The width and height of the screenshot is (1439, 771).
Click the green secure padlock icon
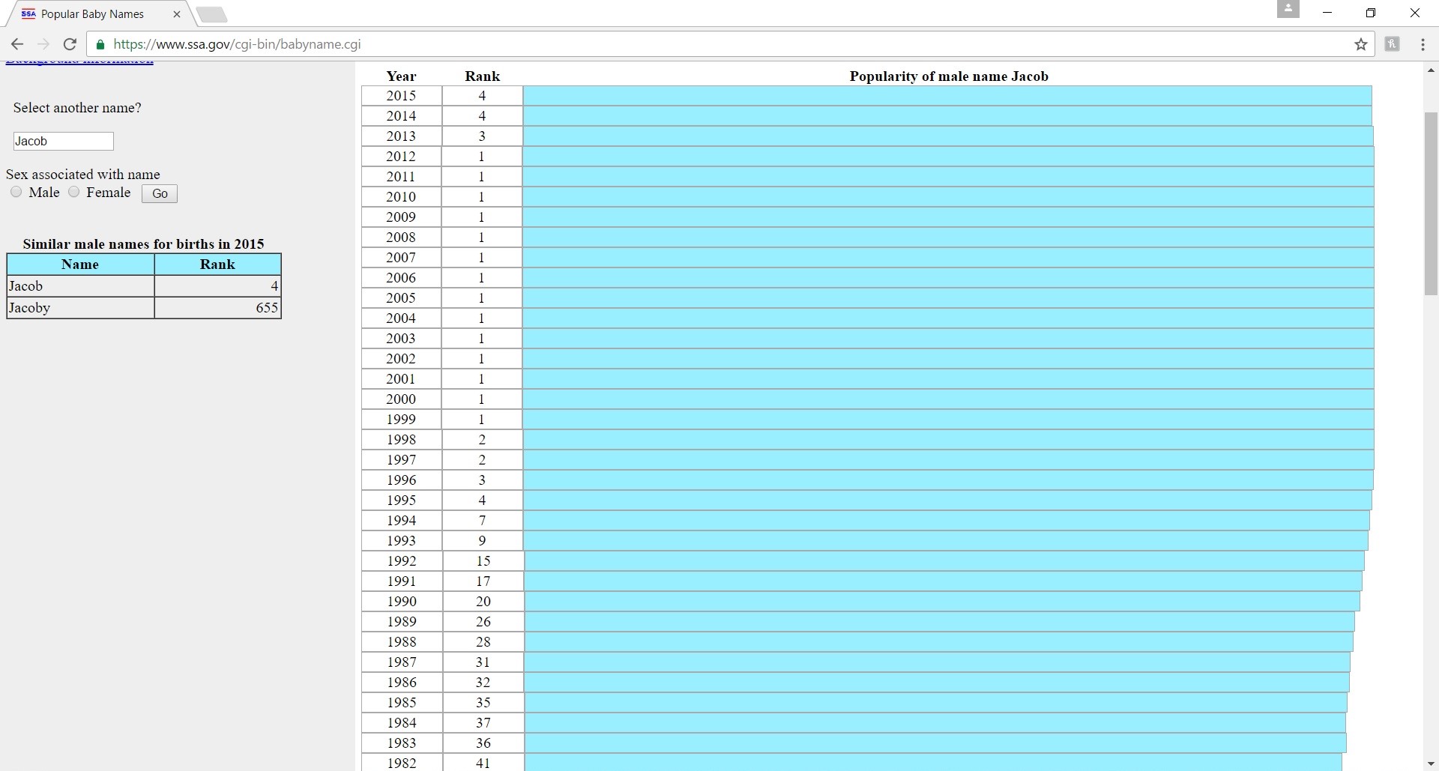(x=100, y=44)
